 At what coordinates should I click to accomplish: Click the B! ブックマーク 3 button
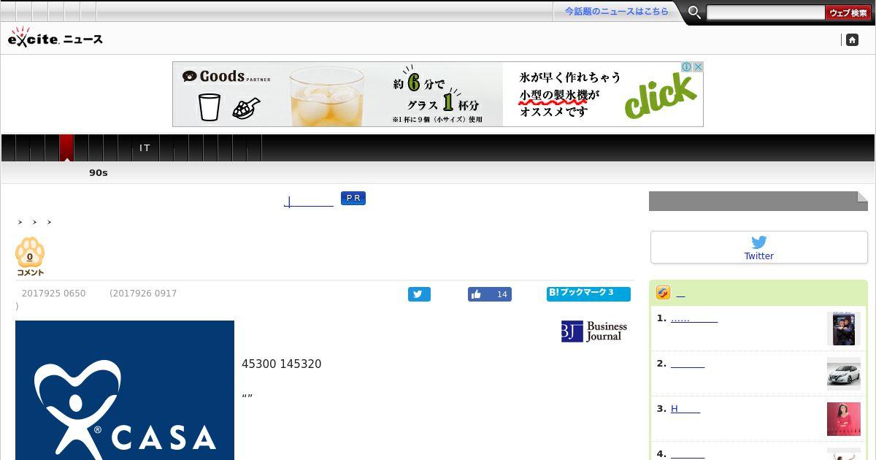pyautogui.click(x=588, y=294)
